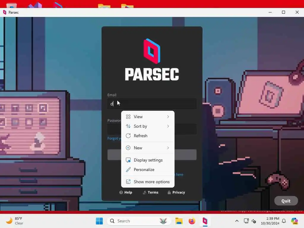
Task: Open the Privacy link
Action: coord(176,192)
